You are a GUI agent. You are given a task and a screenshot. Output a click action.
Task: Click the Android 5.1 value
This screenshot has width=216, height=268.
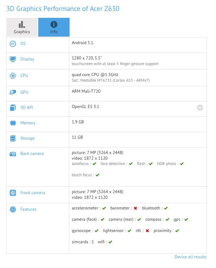pyautogui.click(x=82, y=43)
